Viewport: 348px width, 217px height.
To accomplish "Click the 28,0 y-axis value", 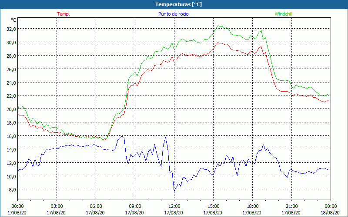I will coord(11,56).
